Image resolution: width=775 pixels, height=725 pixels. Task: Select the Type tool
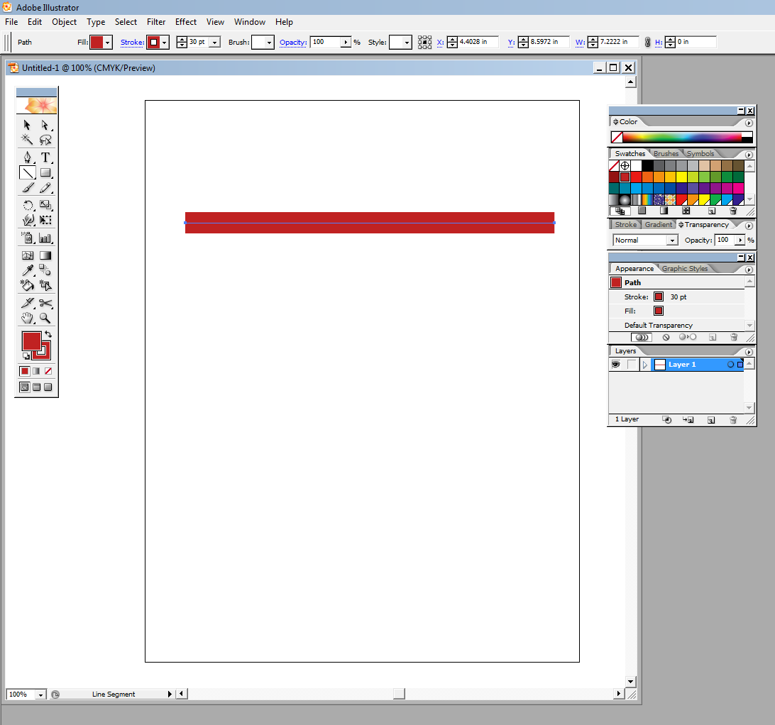45,157
